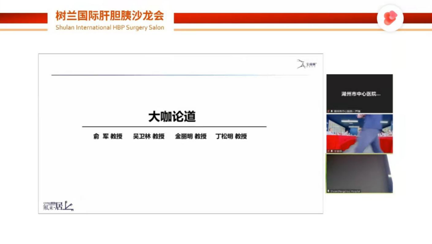Click the microphone icon on Shulan Hangzhou Hospital tile
The height and width of the screenshot is (244, 432).
pyautogui.click(x=328, y=191)
